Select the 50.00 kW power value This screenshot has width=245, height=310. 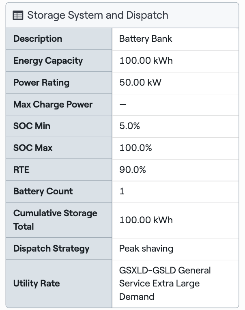click(140, 82)
